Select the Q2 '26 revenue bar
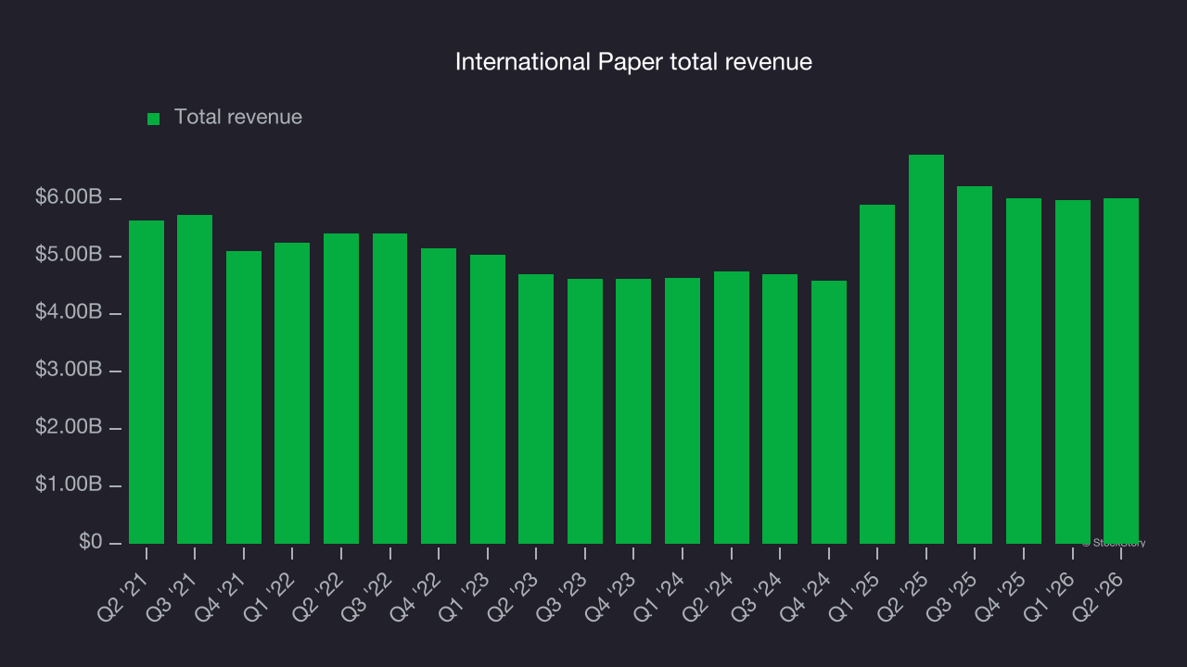 pyautogui.click(x=1121, y=371)
